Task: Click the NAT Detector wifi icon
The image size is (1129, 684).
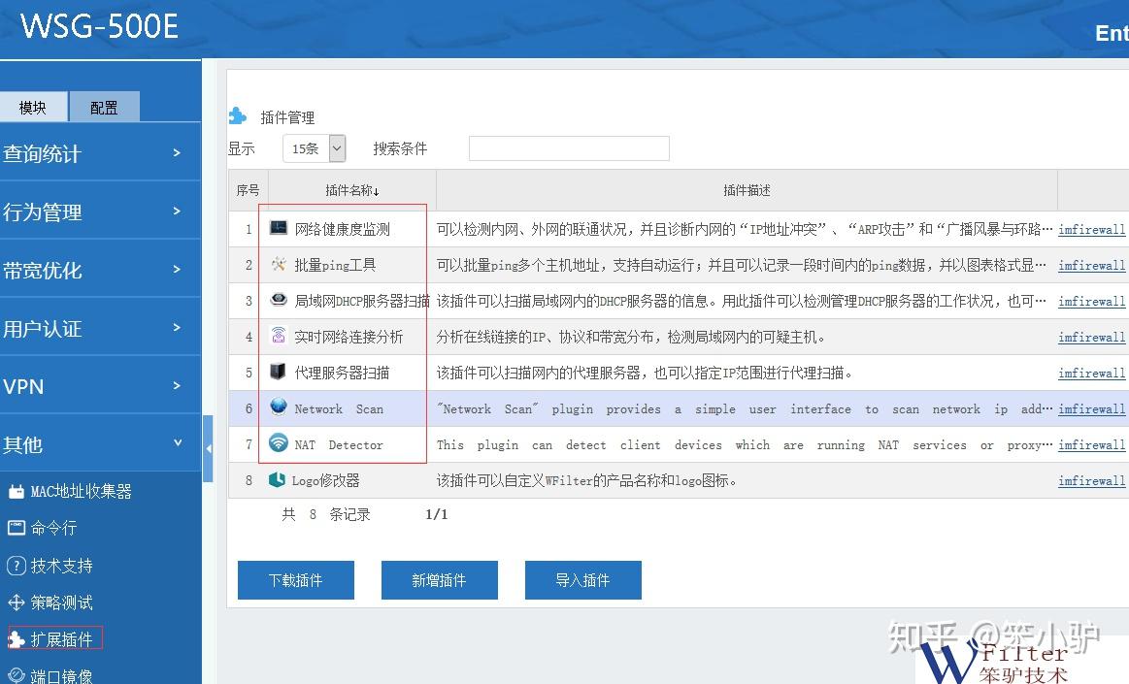Action: pyautogui.click(x=279, y=442)
